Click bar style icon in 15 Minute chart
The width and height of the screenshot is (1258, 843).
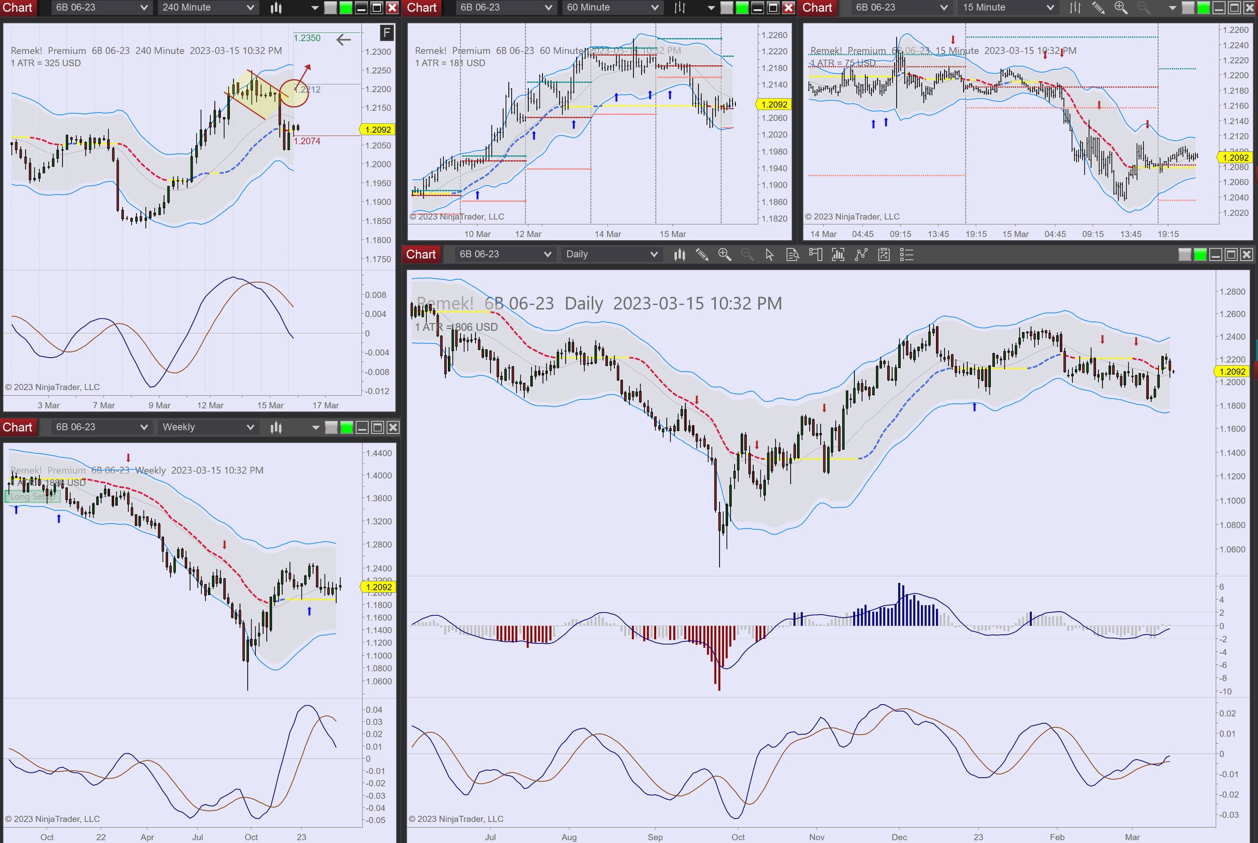point(1075,8)
